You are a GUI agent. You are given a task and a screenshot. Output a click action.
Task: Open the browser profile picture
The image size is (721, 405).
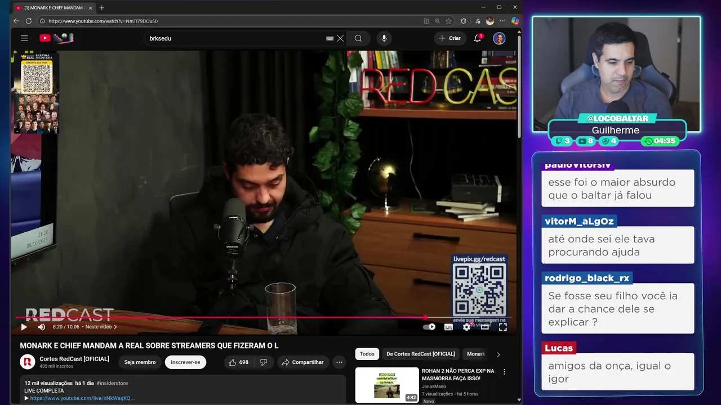click(x=490, y=21)
